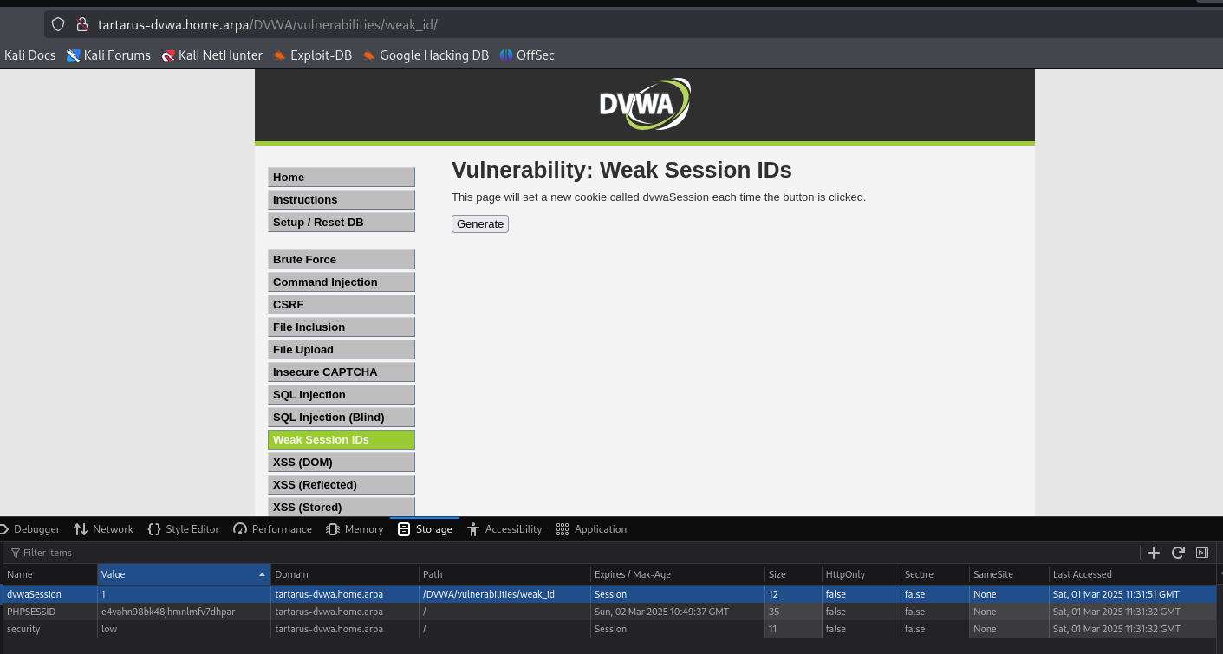Open Exploit-DB from the bookmarks bar

[321, 55]
